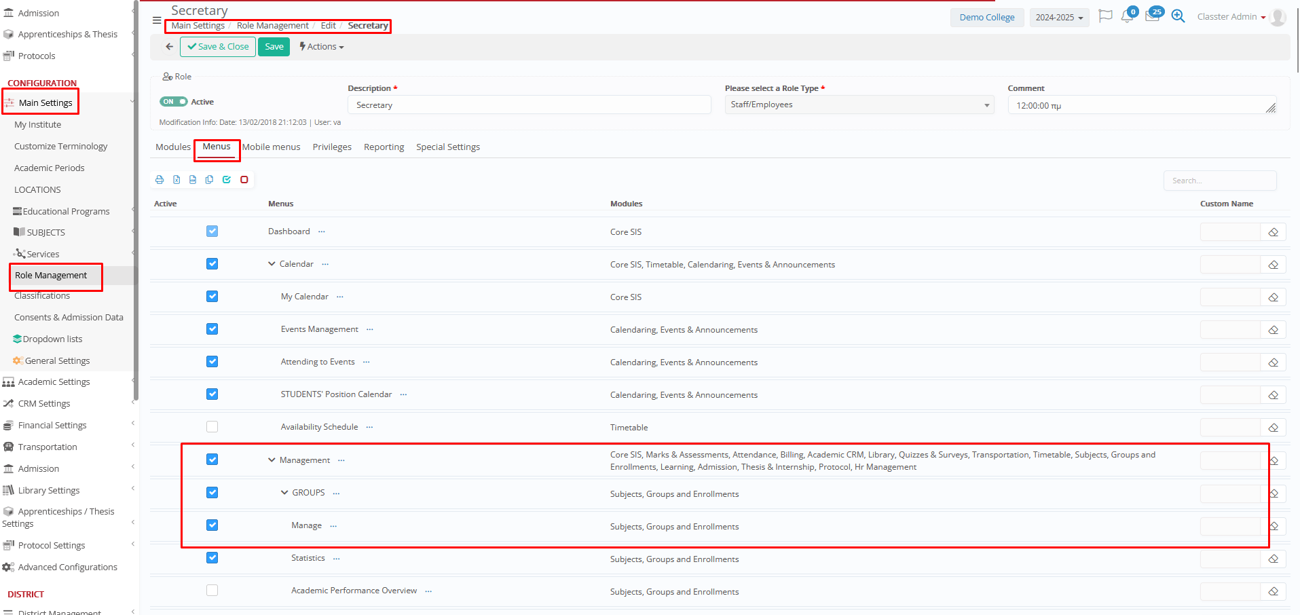Screen dimensions: 1300x615
Task: Check the Academic Performance Overview checkbox
Action: (x=212, y=591)
